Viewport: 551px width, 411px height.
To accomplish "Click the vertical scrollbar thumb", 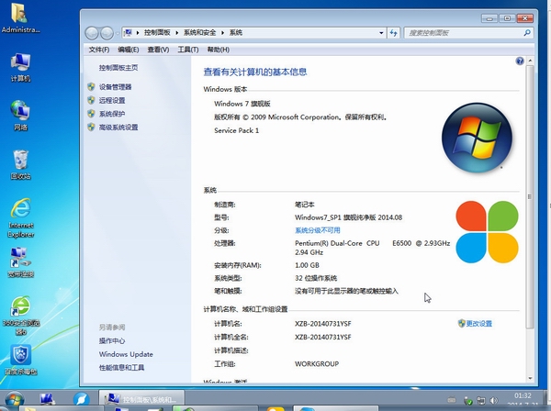I will tap(530, 196).
